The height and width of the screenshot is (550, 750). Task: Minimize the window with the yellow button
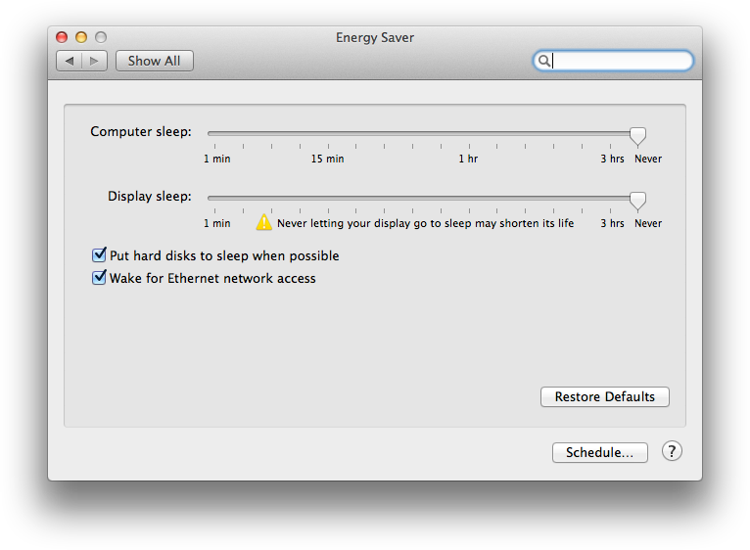coord(81,37)
